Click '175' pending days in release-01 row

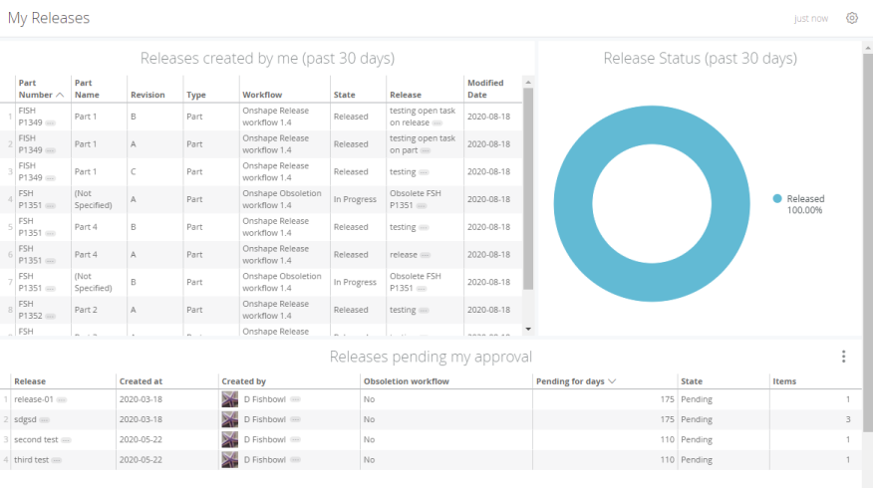(x=667, y=399)
